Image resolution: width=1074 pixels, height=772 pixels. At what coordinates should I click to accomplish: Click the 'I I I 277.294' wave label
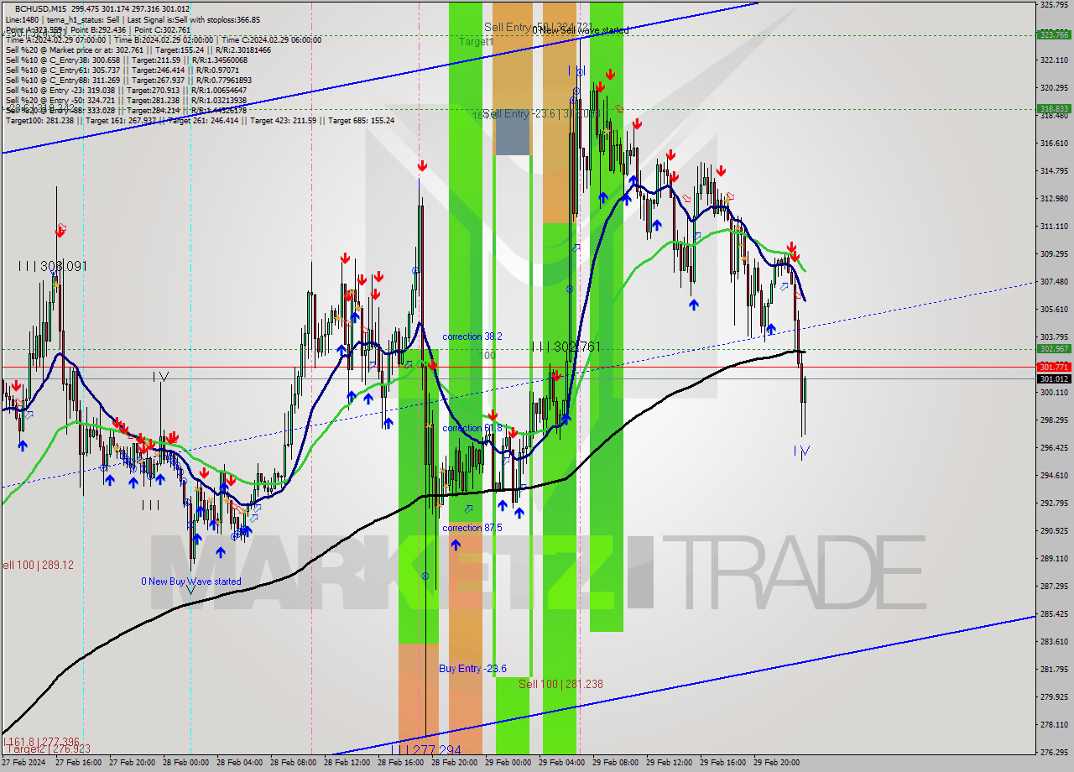coord(425,749)
